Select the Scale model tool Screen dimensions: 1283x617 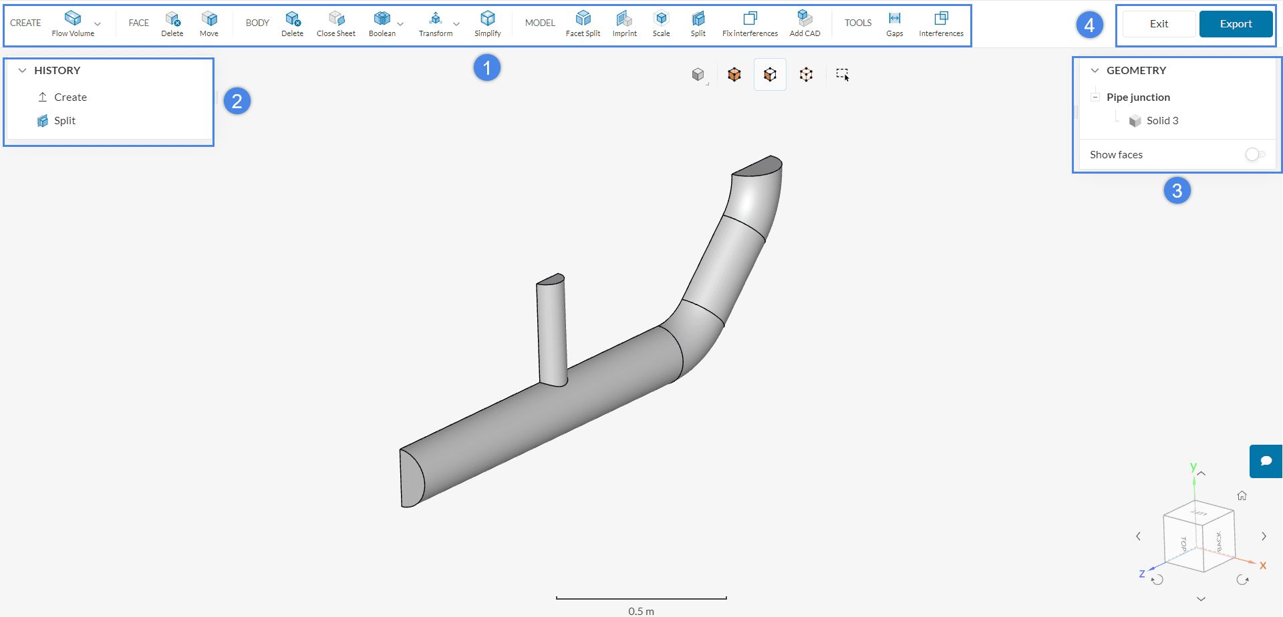661,23
